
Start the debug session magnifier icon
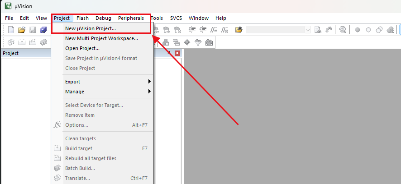343,30
